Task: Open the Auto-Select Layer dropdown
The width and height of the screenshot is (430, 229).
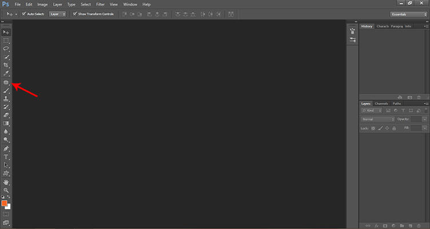Action: pos(57,13)
